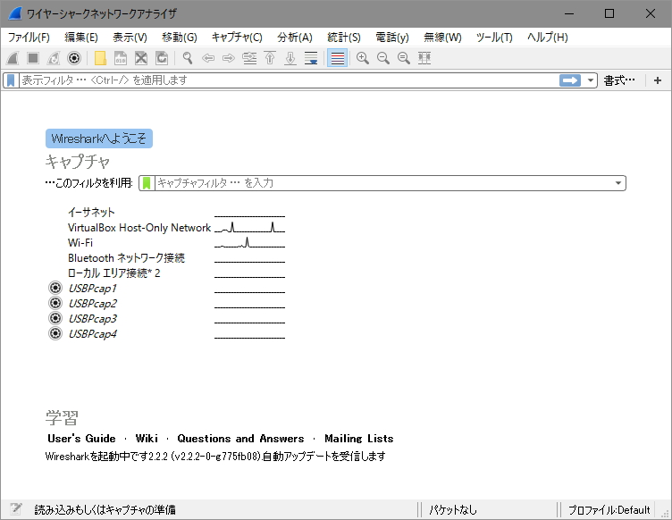672x520 pixels.
Task: Open the Questions and Answers link
Action: tap(240, 438)
